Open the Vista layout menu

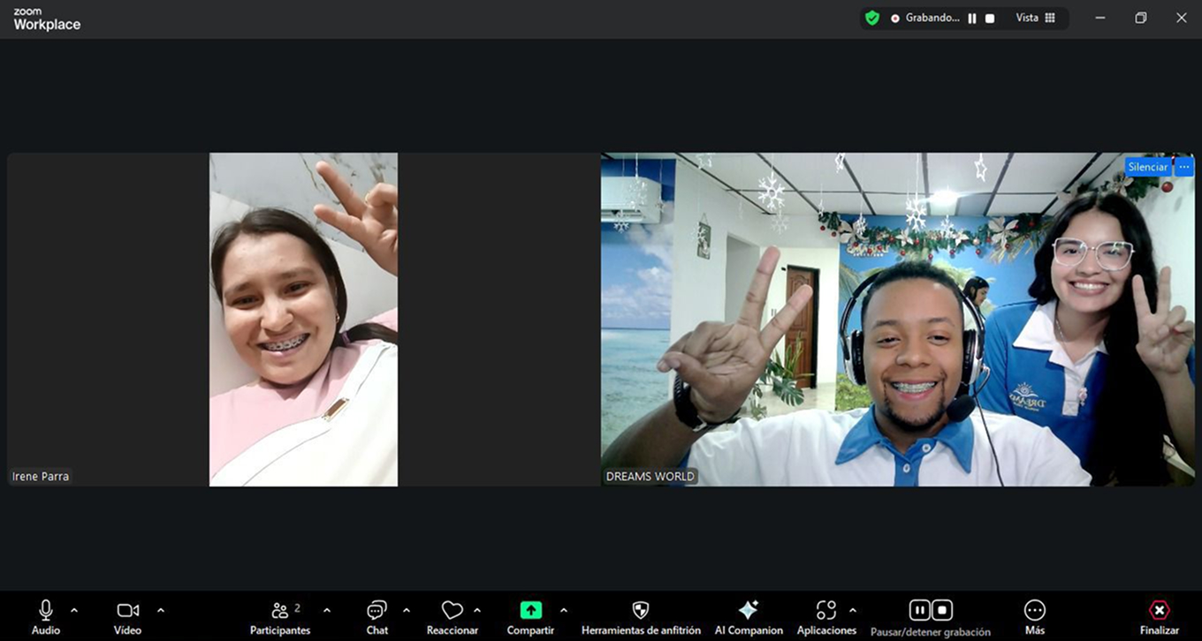coord(1035,18)
